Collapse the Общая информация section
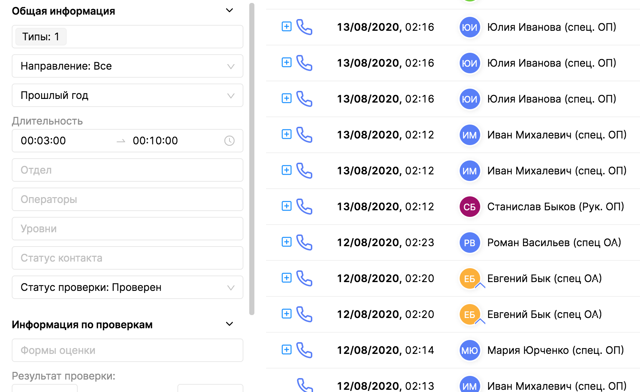The width and height of the screenshot is (640, 392). click(229, 11)
